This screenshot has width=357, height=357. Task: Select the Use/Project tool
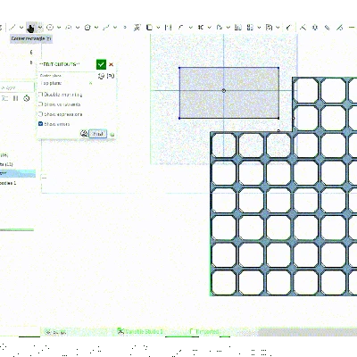149,28
